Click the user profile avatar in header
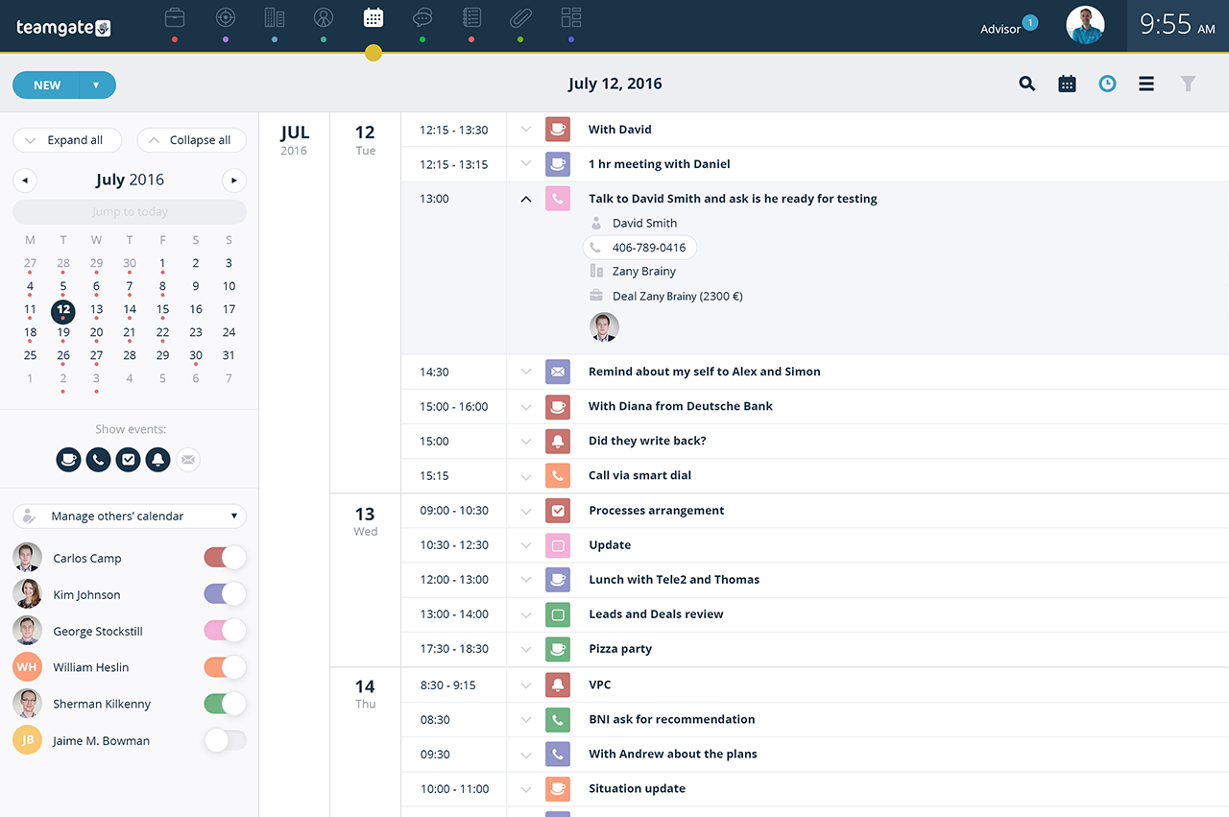The image size is (1229, 817). (x=1085, y=25)
